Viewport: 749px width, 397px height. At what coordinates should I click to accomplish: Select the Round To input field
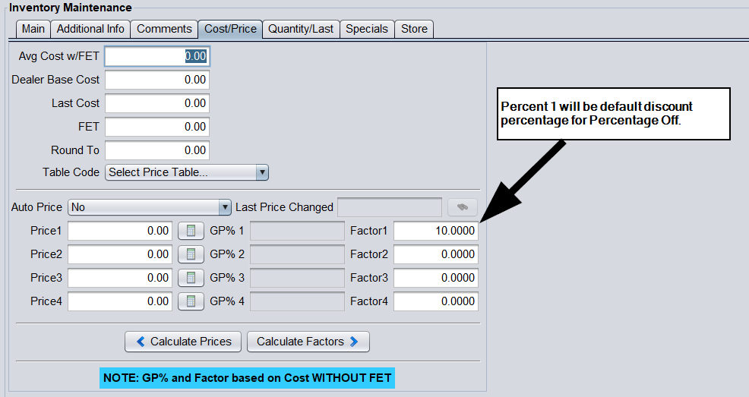(x=156, y=150)
